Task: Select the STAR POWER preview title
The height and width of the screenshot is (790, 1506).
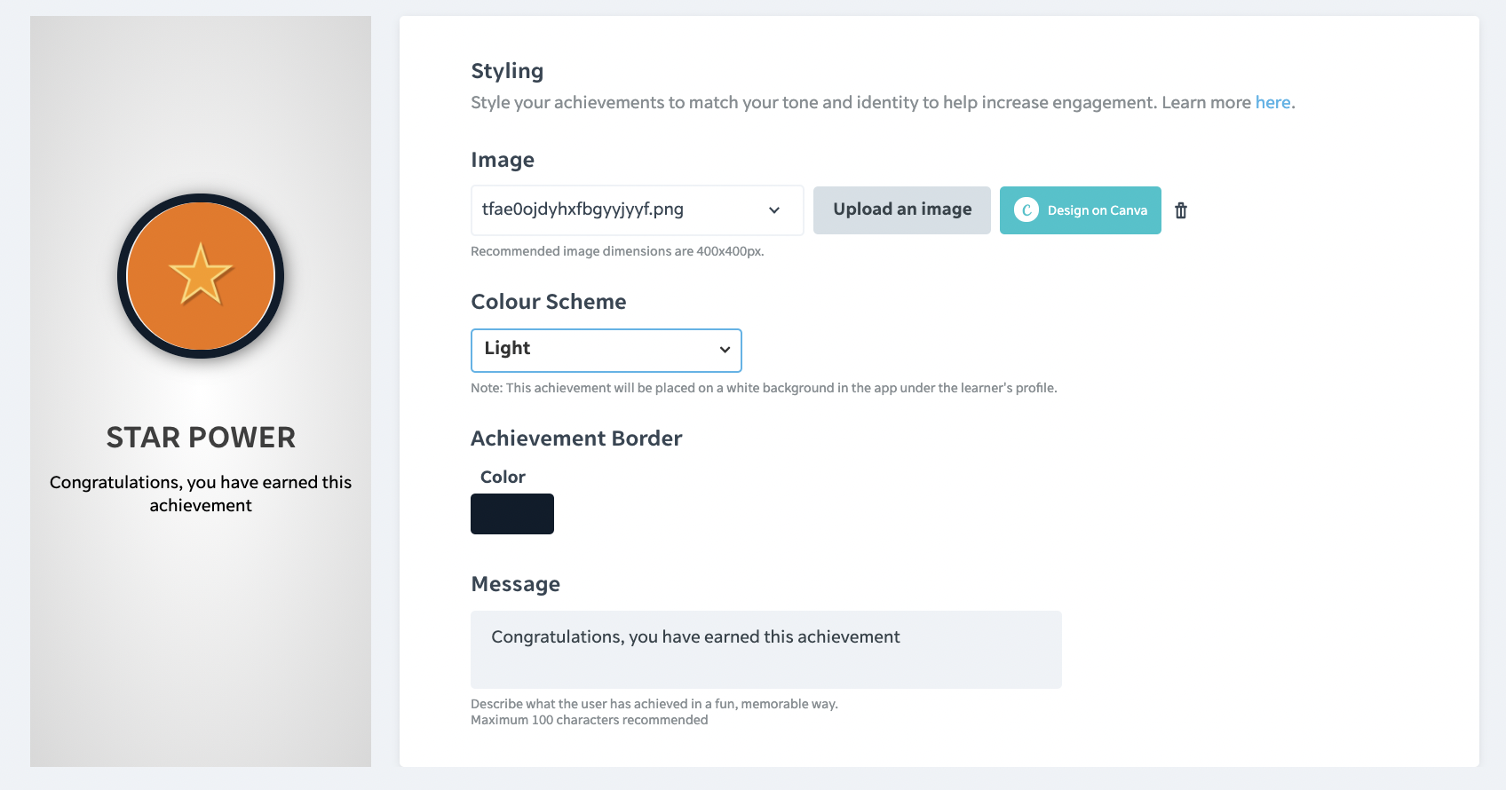Action: point(201,438)
